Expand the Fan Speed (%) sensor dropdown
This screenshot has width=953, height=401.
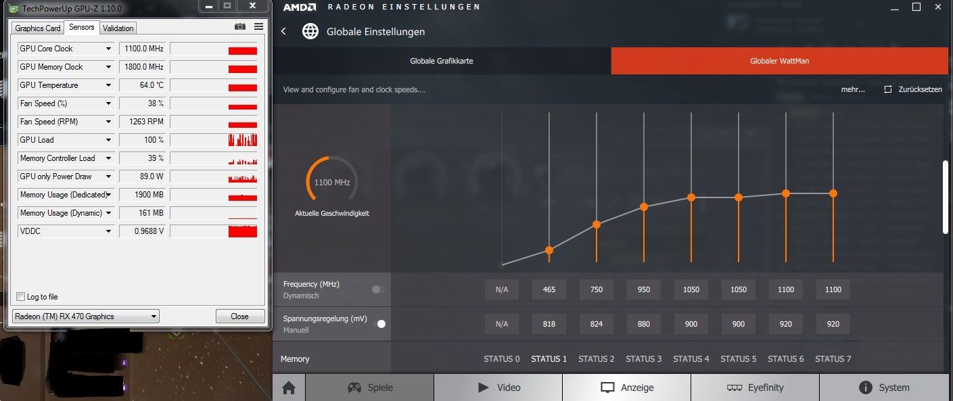click(108, 103)
